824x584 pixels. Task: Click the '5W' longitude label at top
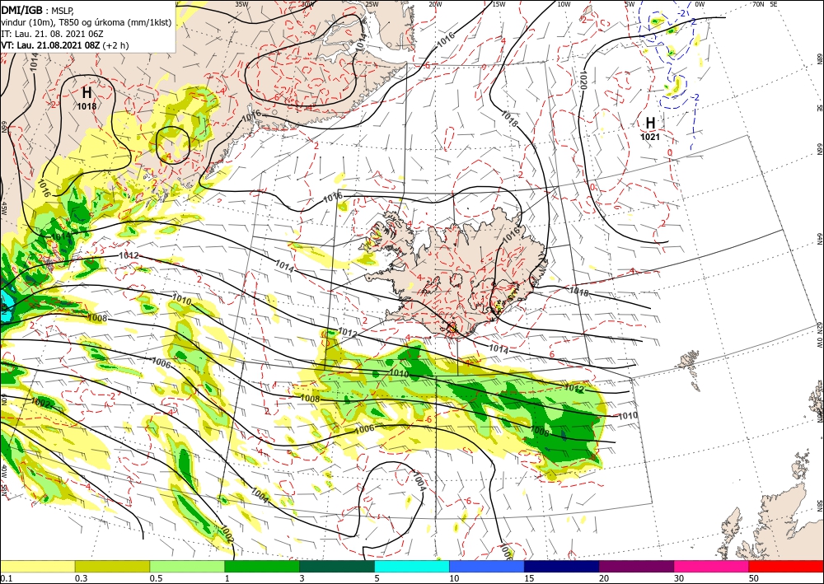tap(630, 4)
